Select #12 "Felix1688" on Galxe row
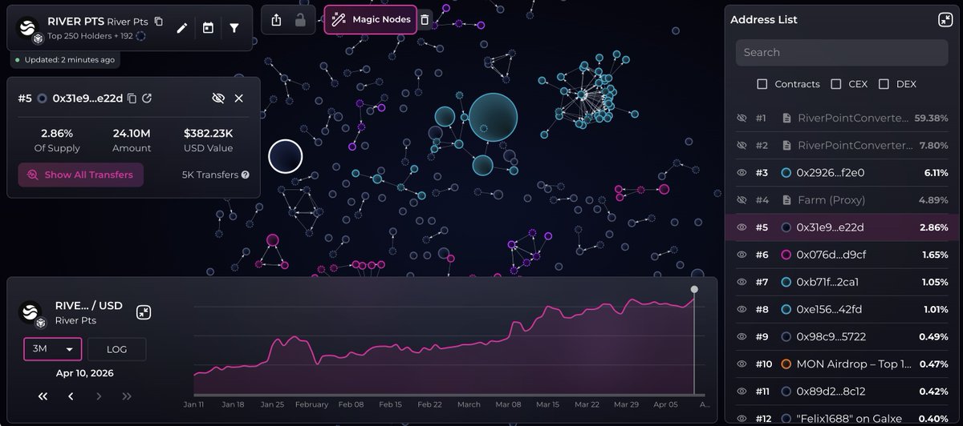 842,418
